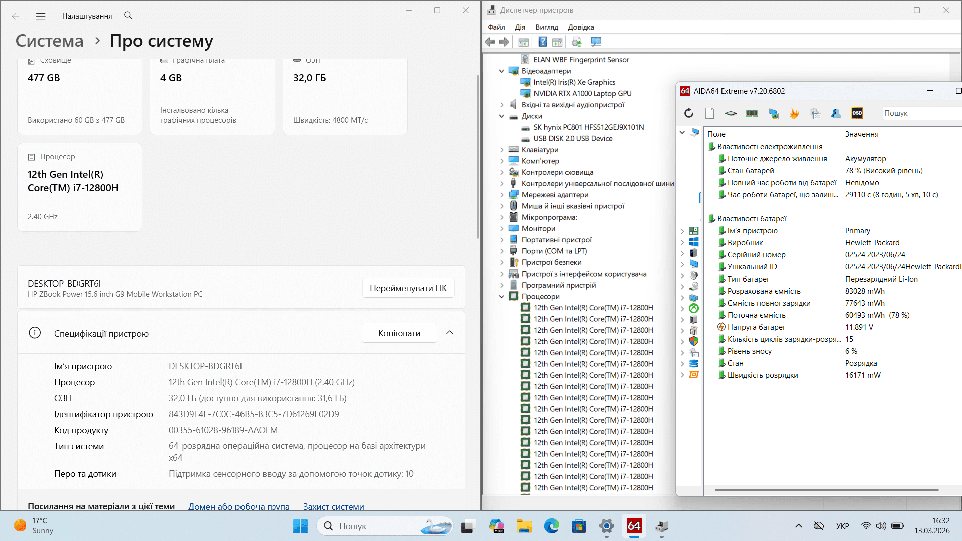The width and height of the screenshot is (962, 541).
Task: Open the Захист системи link
Action: click(333, 506)
